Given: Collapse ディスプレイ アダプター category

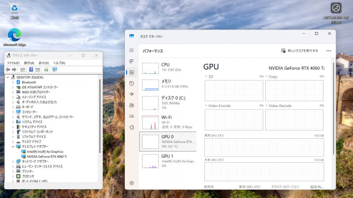Looking at the screenshot, I should pos(13,147).
